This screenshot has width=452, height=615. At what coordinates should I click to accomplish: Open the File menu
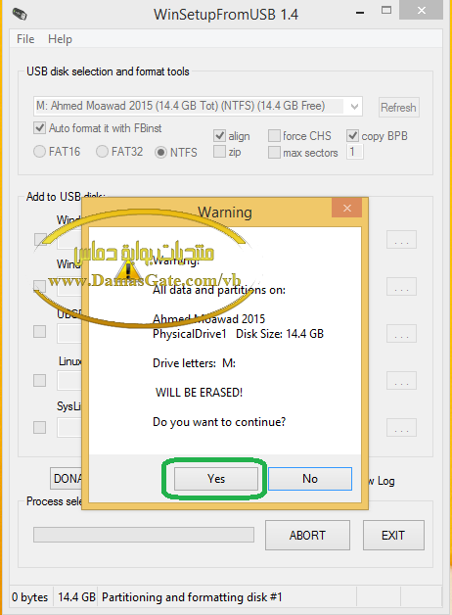[25, 39]
